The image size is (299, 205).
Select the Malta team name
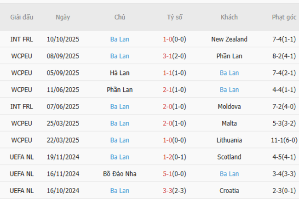(229, 123)
